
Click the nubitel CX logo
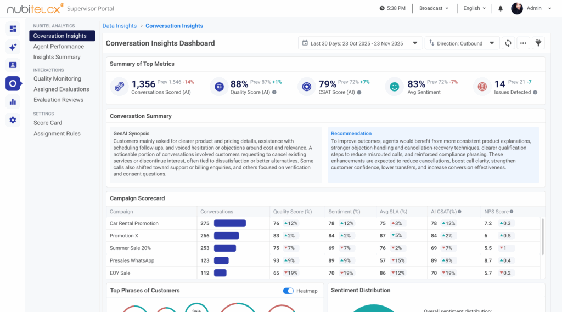tap(36, 8)
